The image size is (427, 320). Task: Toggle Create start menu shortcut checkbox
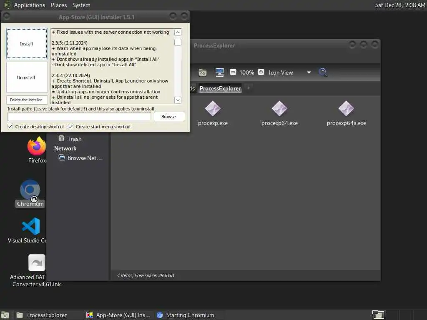[70, 127]
